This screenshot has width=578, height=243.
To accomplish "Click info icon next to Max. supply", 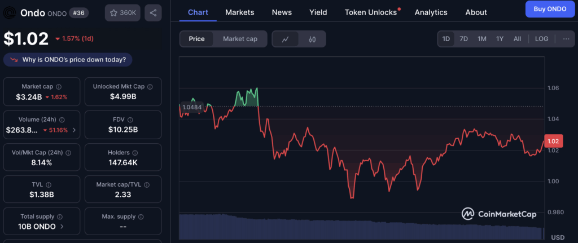I will click(141, 217).
